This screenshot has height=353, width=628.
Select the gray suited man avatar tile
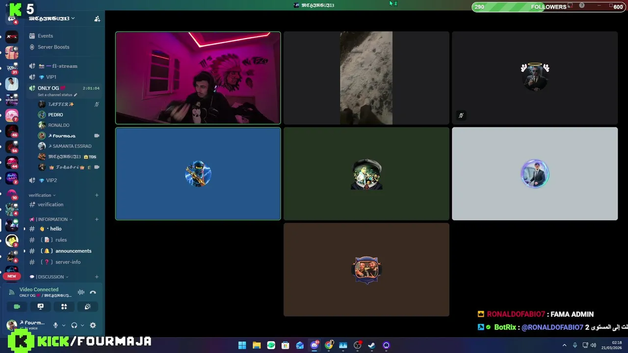pyautogui.click(x=535, y=174)
